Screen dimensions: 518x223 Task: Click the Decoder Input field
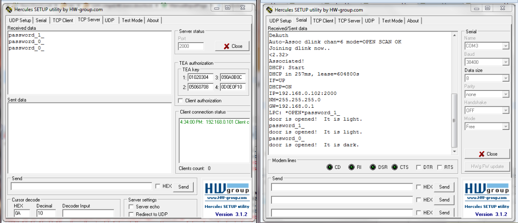(x=88, y=213)
